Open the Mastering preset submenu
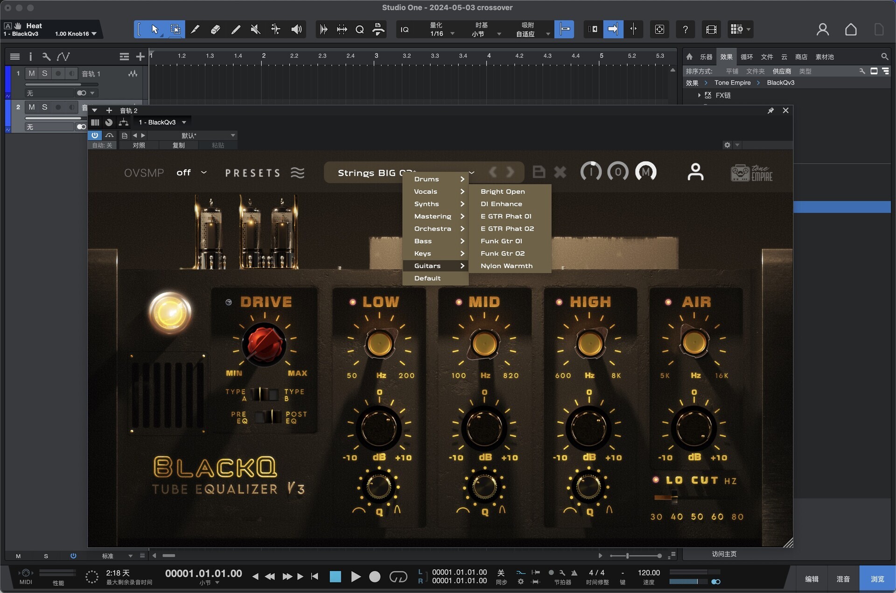The width and height of the screenshot is (896, 593). [435, 216]
